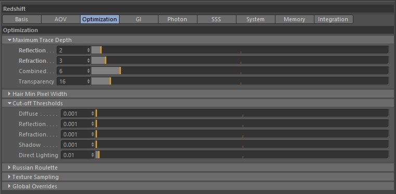This screenshot has height=194, width=396.
Task: Click the Shadow threshold value field
Action: (x=76, y=144)
